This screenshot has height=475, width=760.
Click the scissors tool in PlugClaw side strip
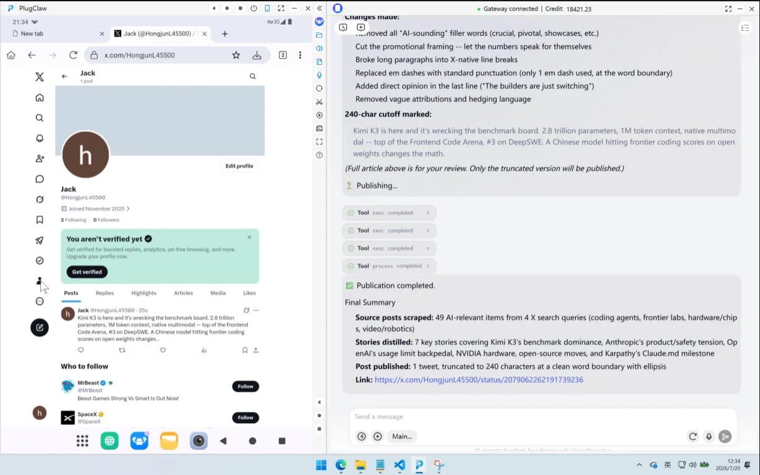[x=319, y=102]
